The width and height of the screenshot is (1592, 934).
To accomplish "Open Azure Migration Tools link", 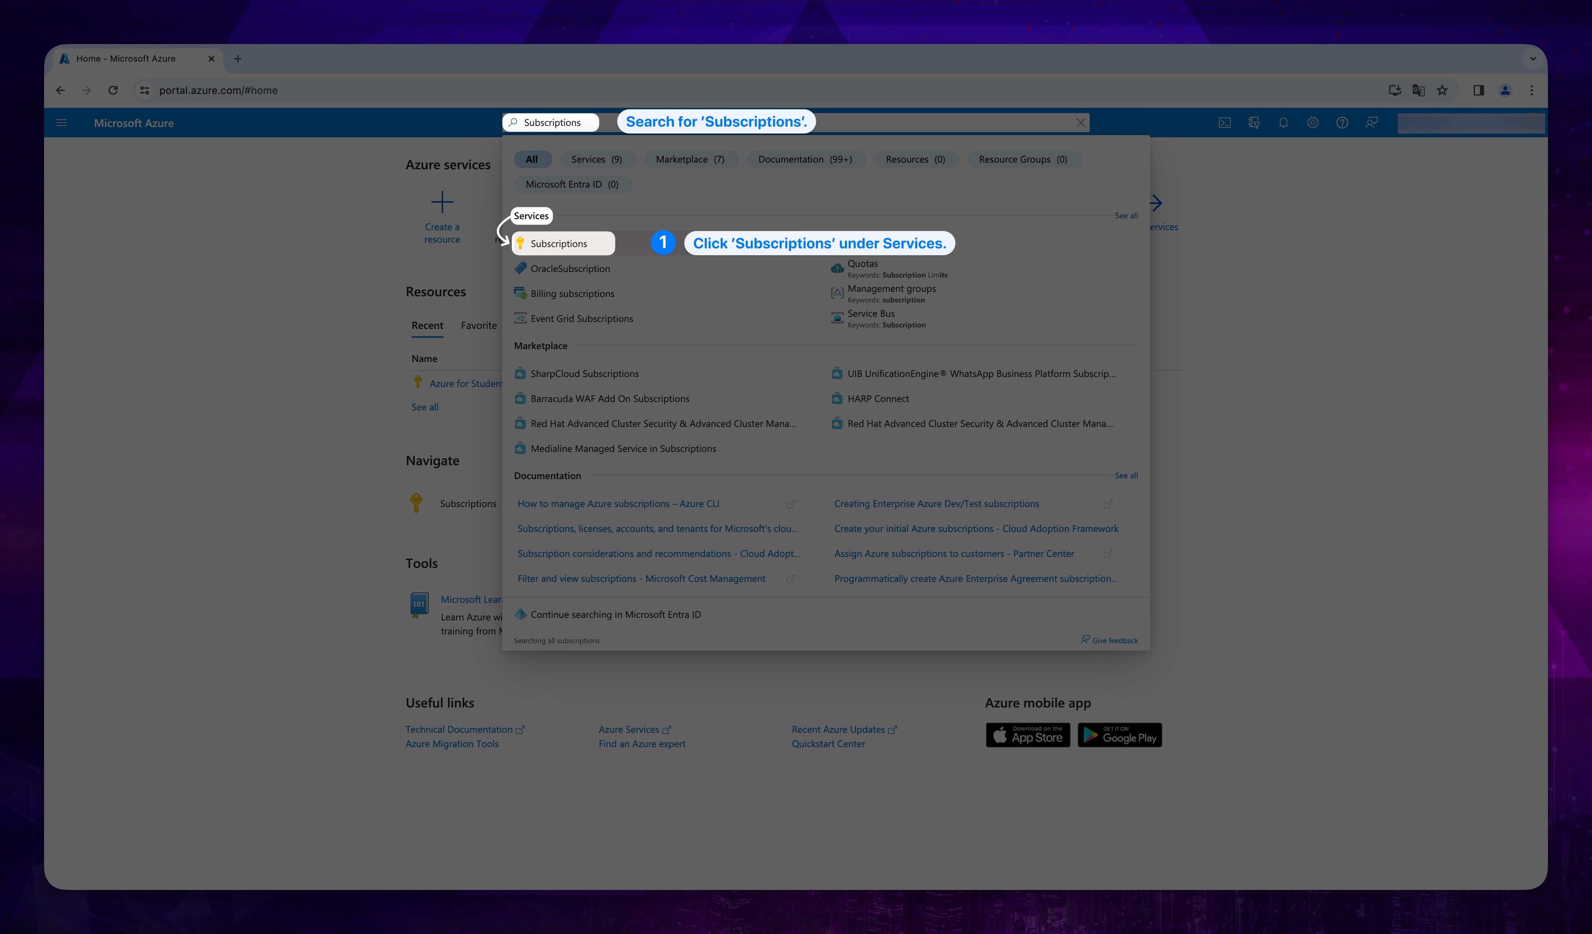I will (452, 744).
